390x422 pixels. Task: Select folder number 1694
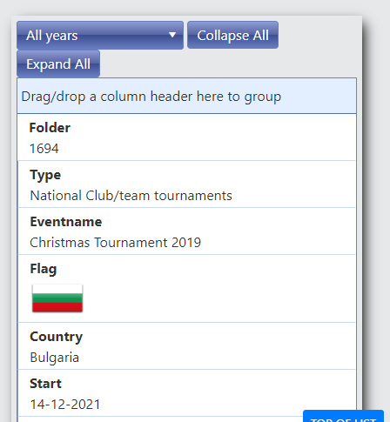click(44, 149)
